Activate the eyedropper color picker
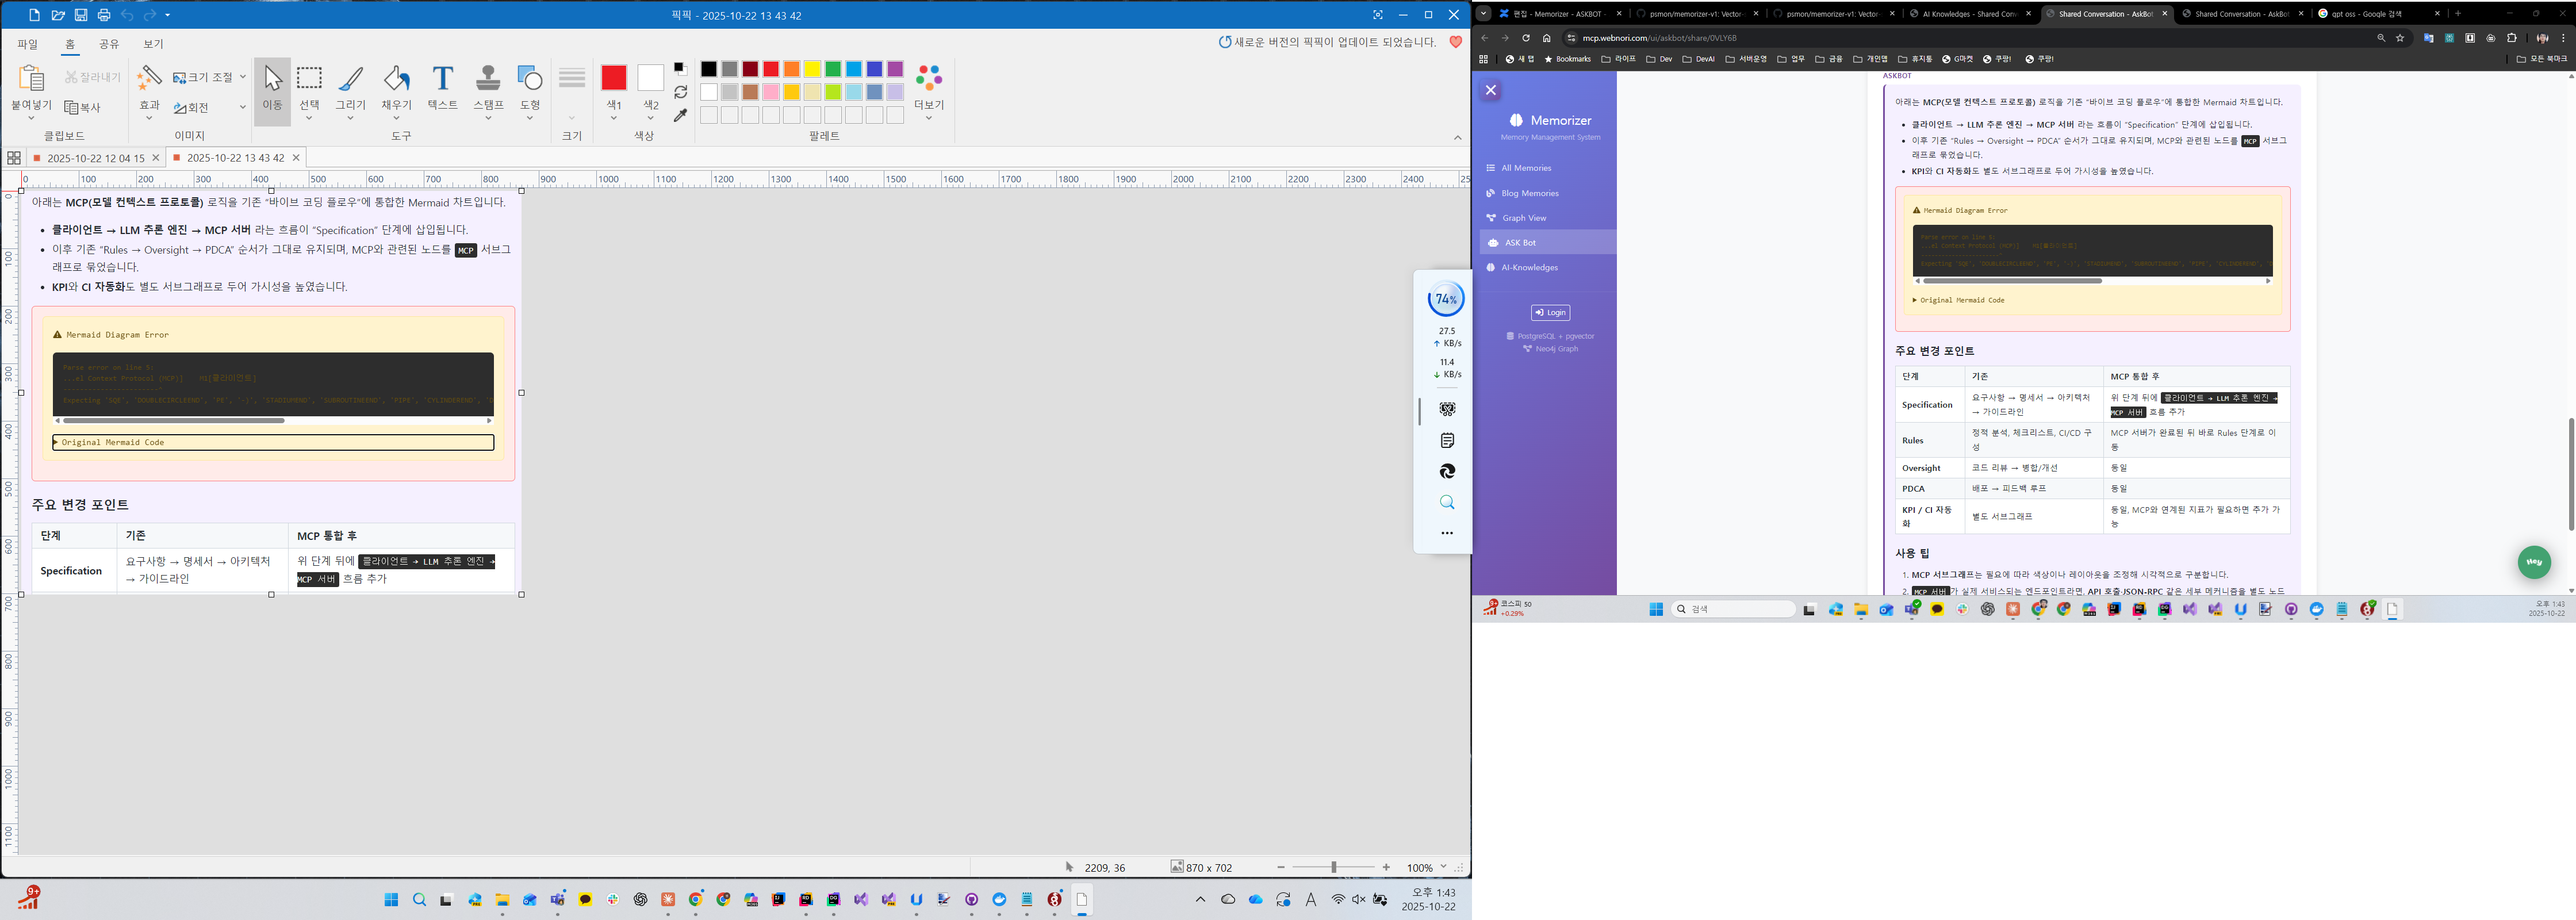 (680, 116)
